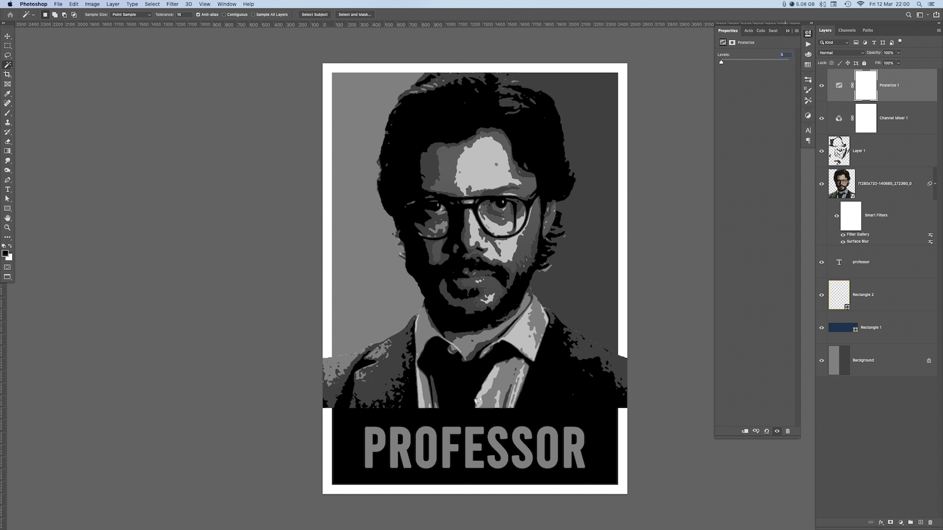
Task: Create a new group folder icon
Action: (910, 522)
